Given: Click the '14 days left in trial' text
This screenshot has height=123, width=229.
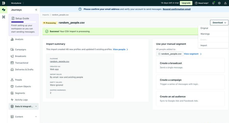Looking at the screenshot, I should point(170,3).
